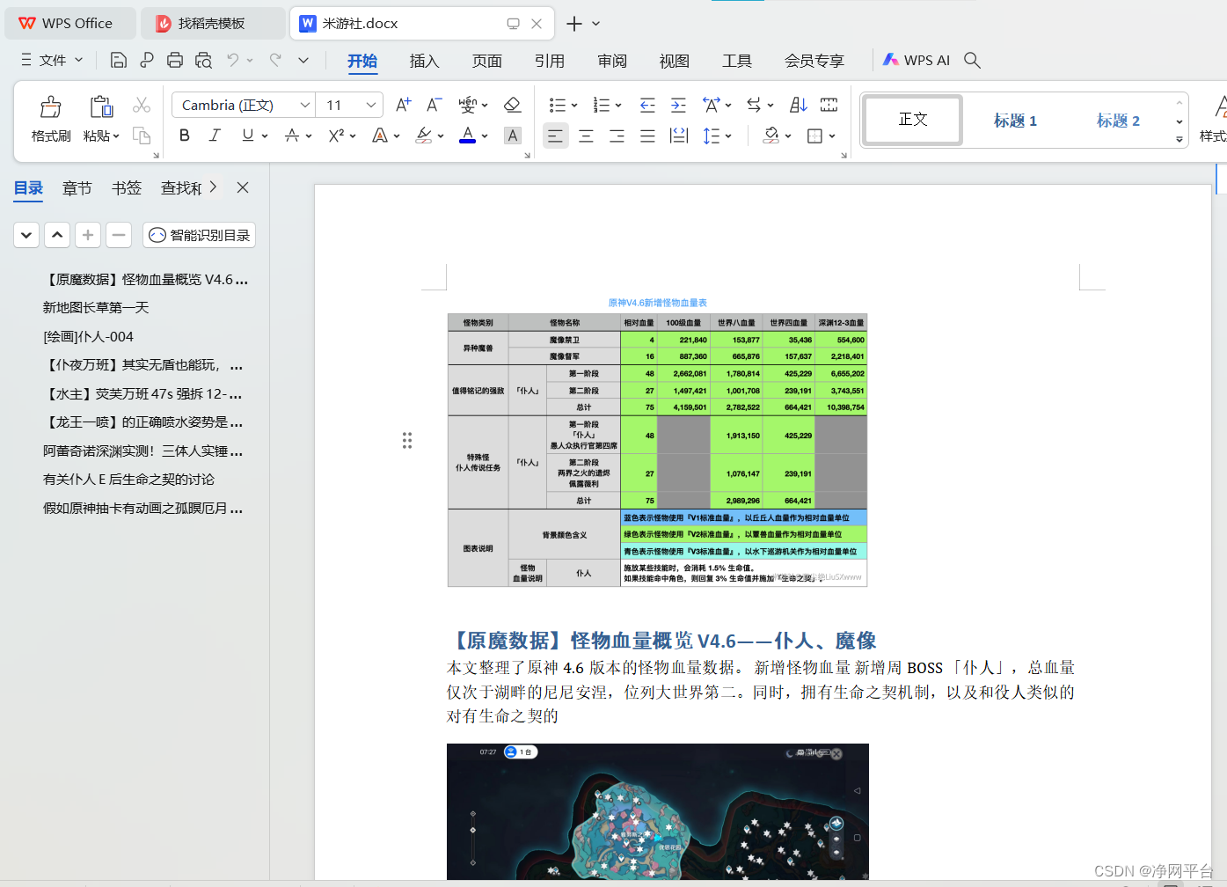Open borders dropdown
Viewport: 1227px width, 887px height.
click(831, 136)
